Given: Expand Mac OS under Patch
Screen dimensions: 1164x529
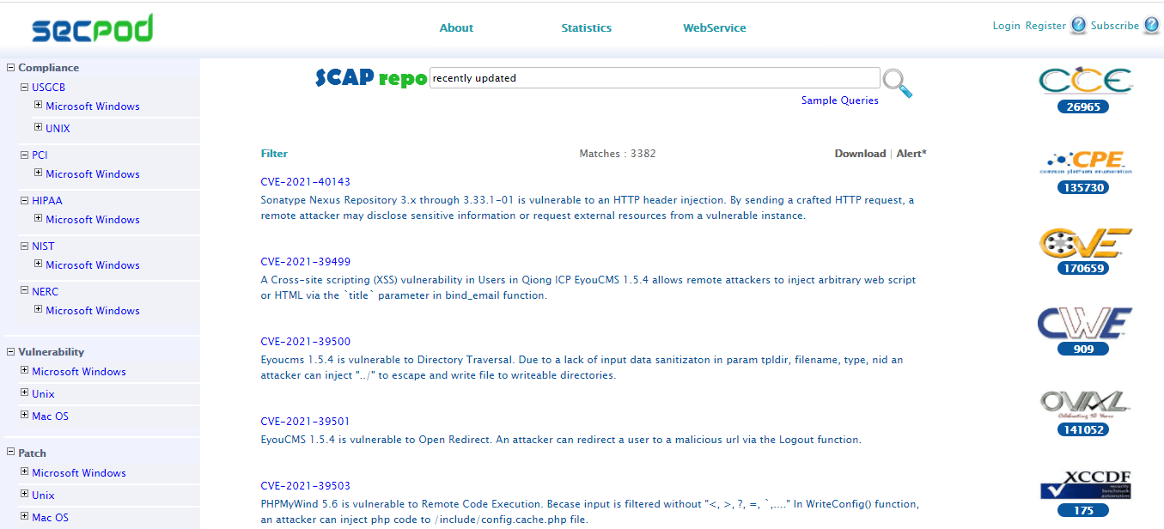Looking at the screenshot, I should pos(24,516).
